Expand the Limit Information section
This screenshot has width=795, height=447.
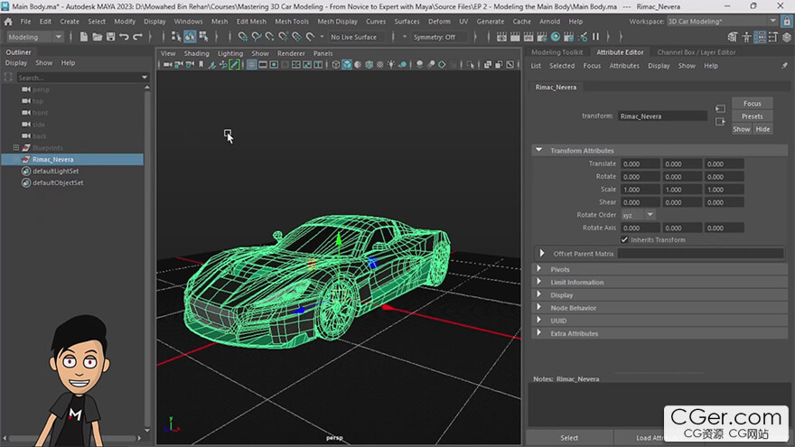pyautogui.click(x=539, y=282)
